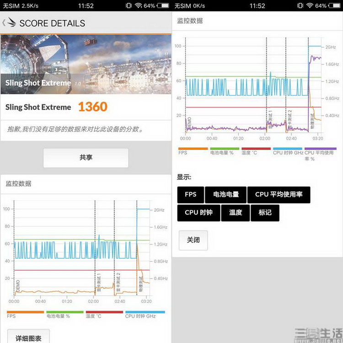Tap the 3DMark logo in the header

[11, 22]
